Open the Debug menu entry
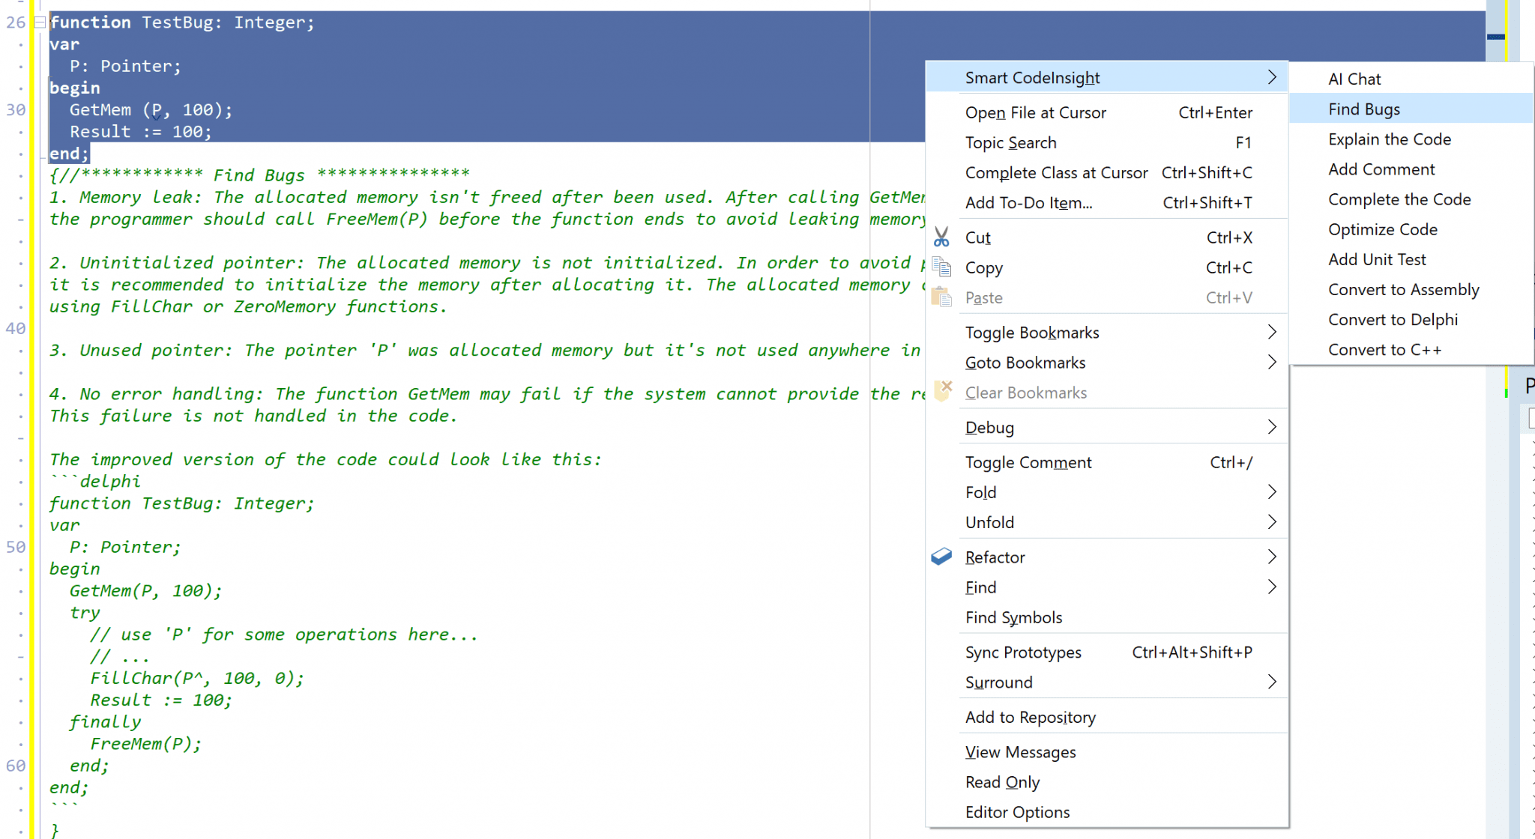Viewport: 1535px width, 839px height. point(1107,427)
